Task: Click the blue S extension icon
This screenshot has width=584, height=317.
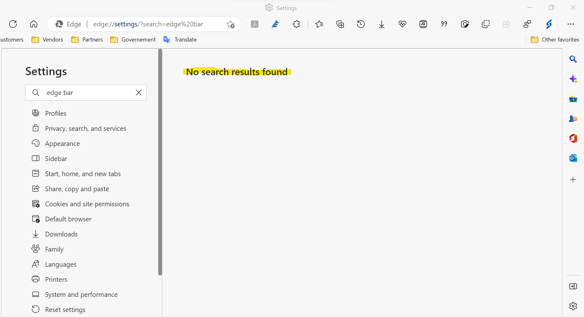Action: (549, 24)
